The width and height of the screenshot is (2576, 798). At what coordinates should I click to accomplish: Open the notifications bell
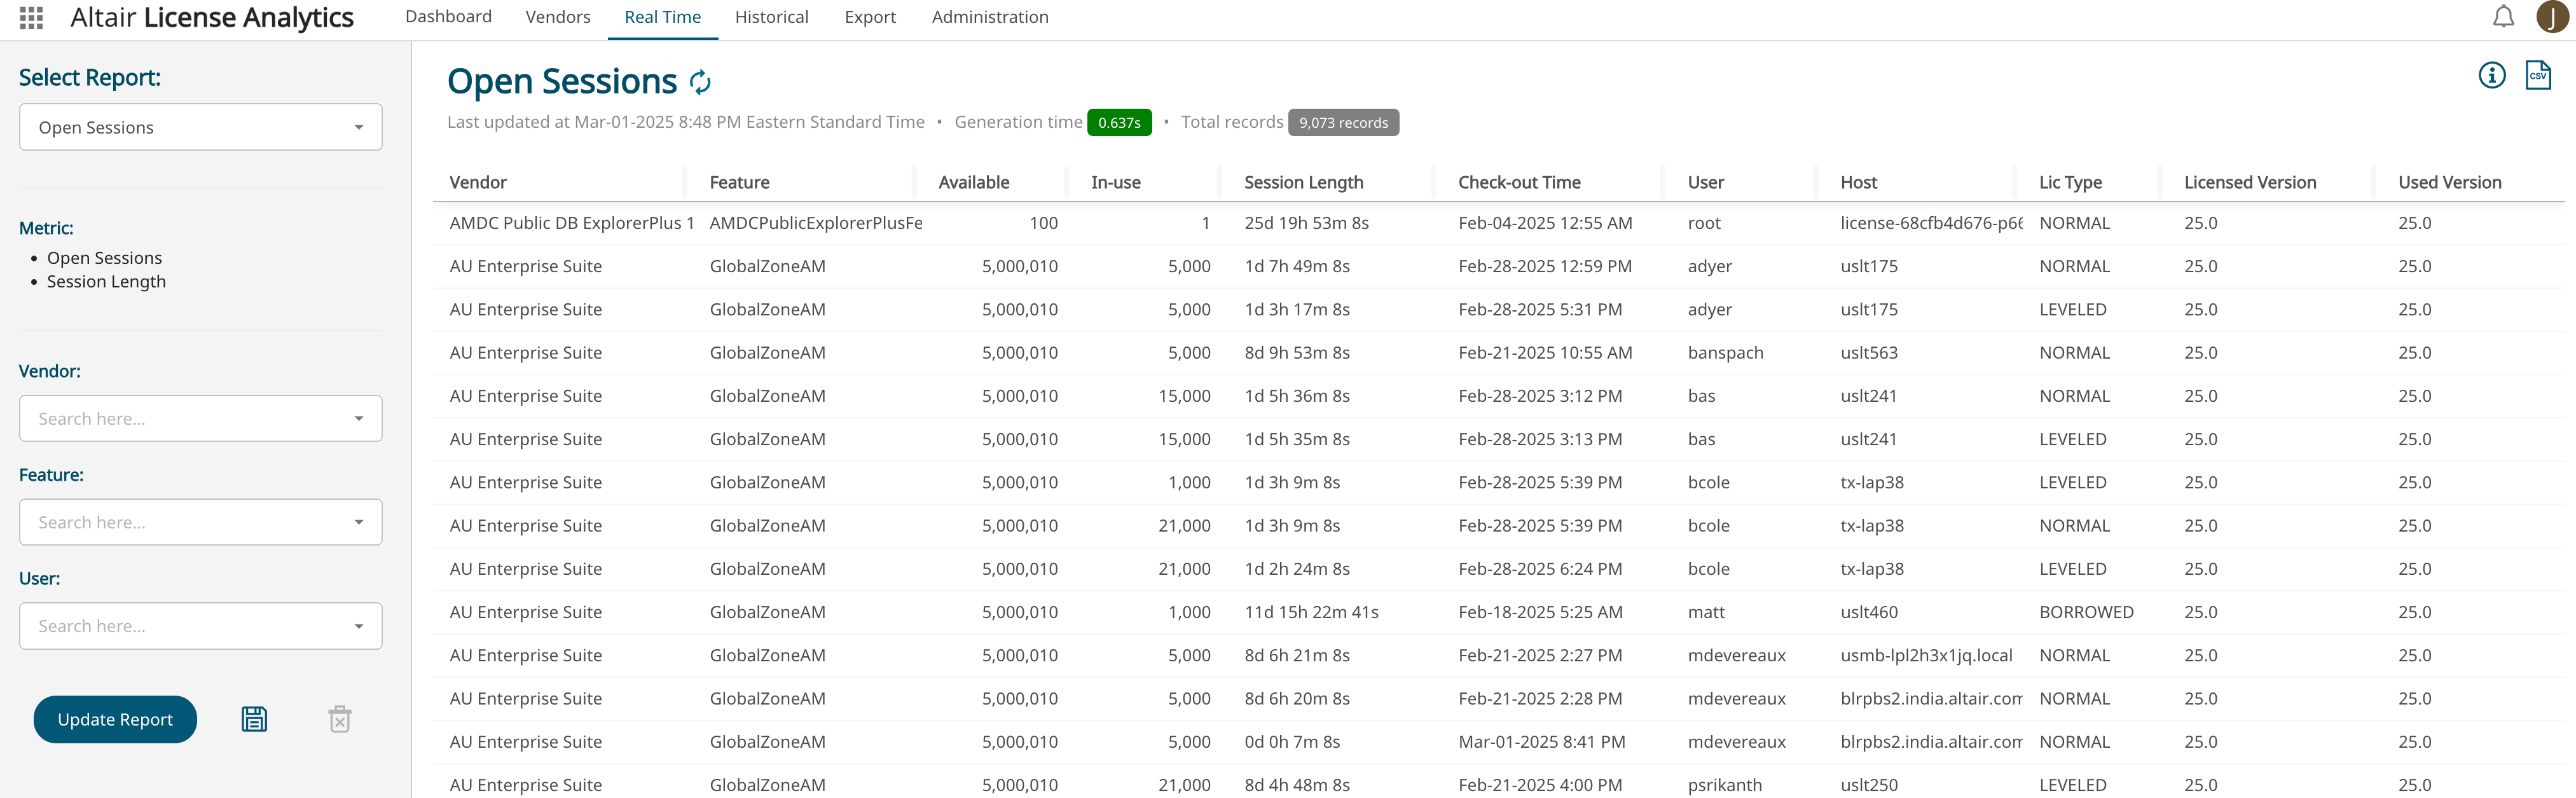coord(2503,17)
